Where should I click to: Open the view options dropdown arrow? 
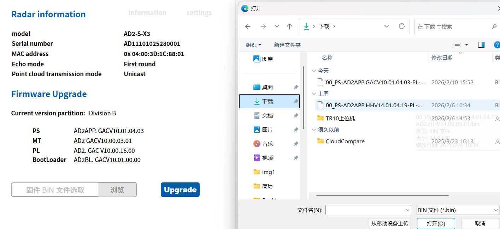[x=466, y=45]
